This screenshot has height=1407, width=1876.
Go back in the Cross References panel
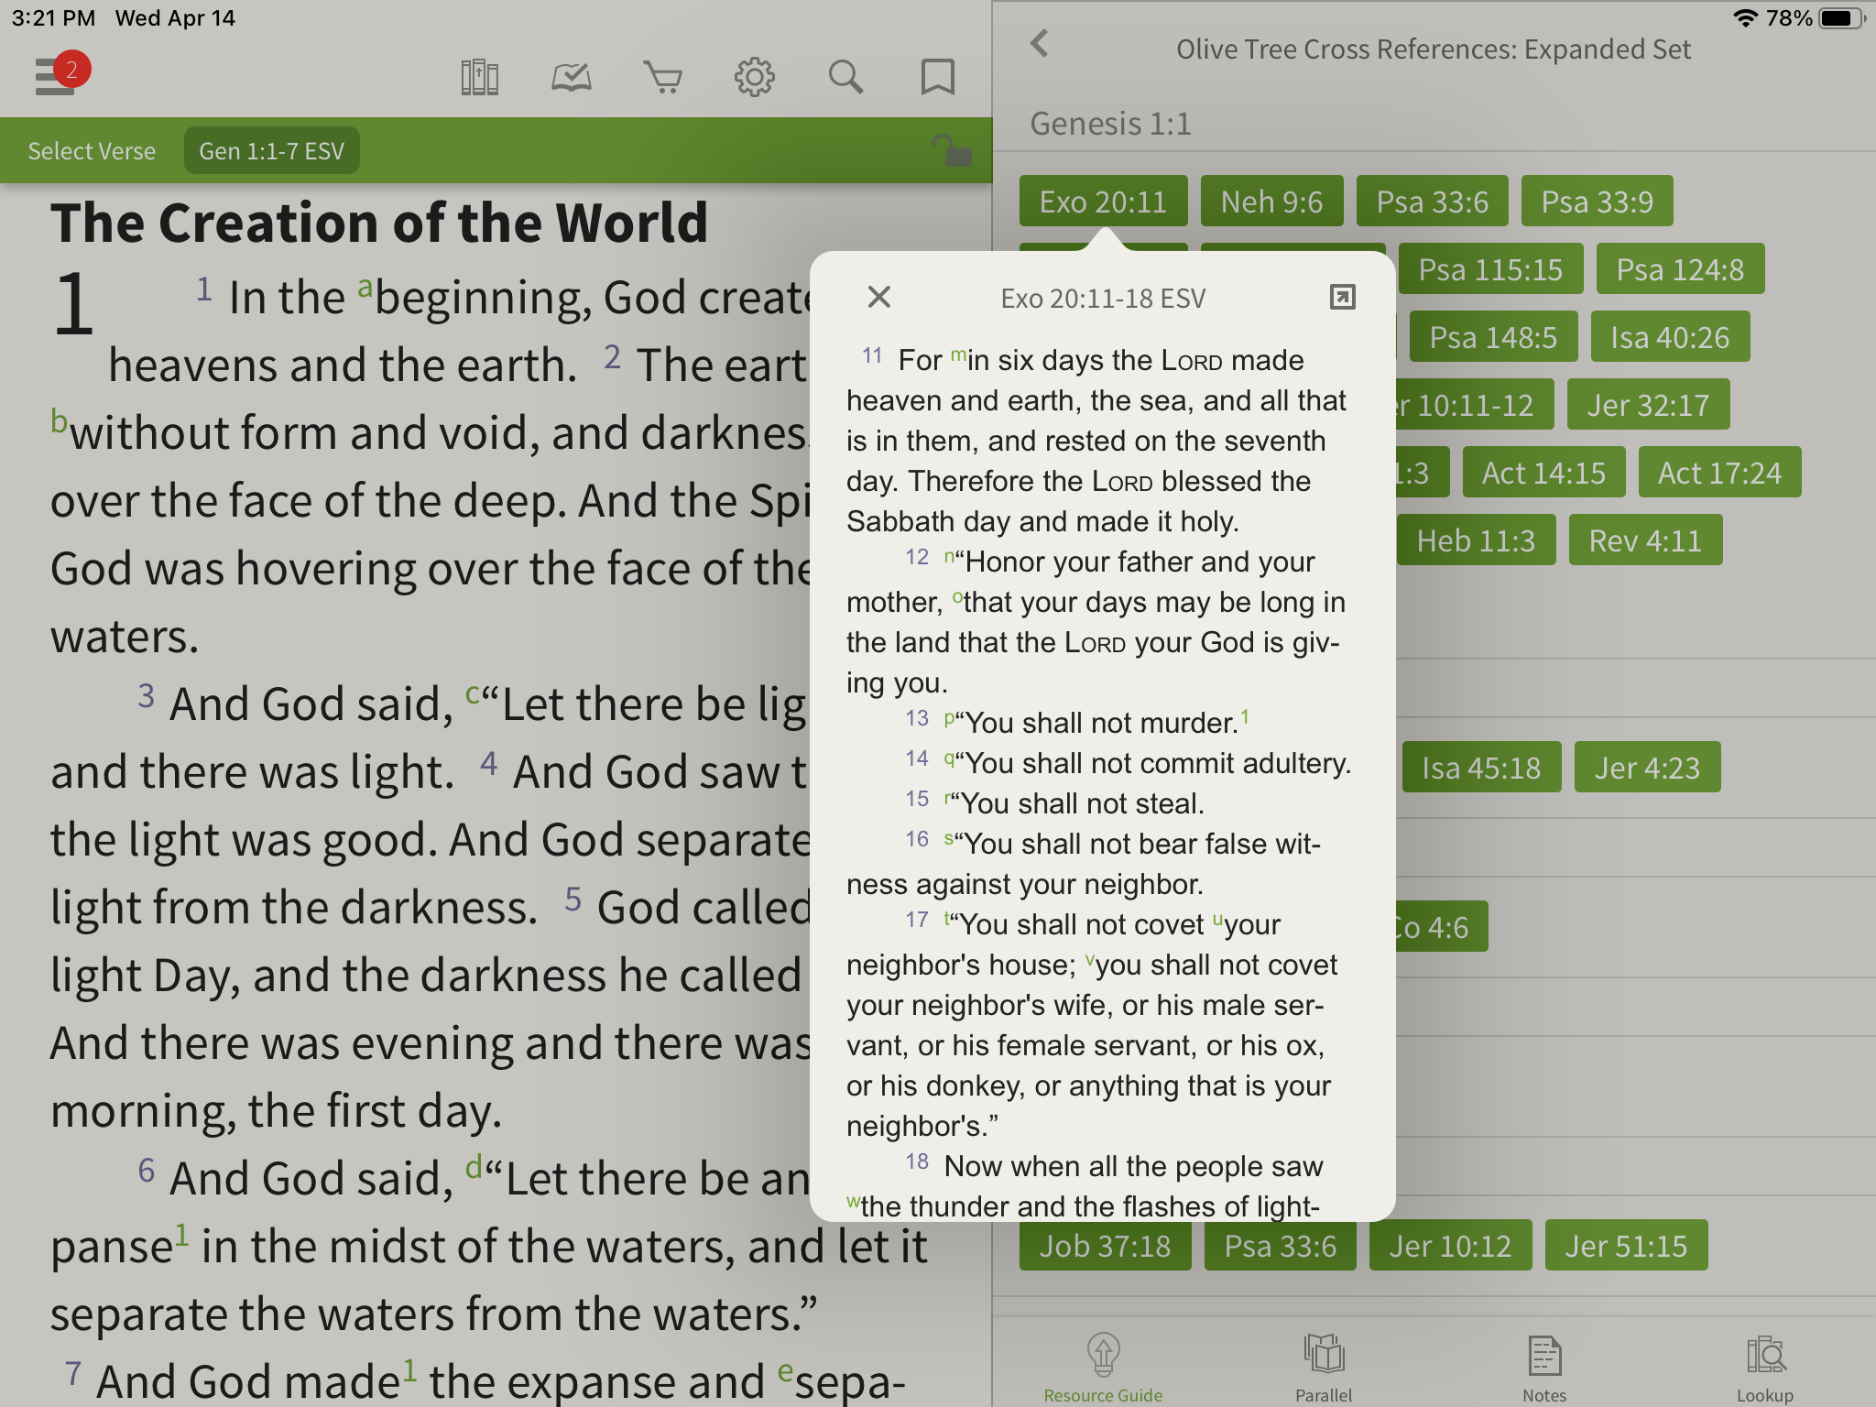pos(1039,43)
